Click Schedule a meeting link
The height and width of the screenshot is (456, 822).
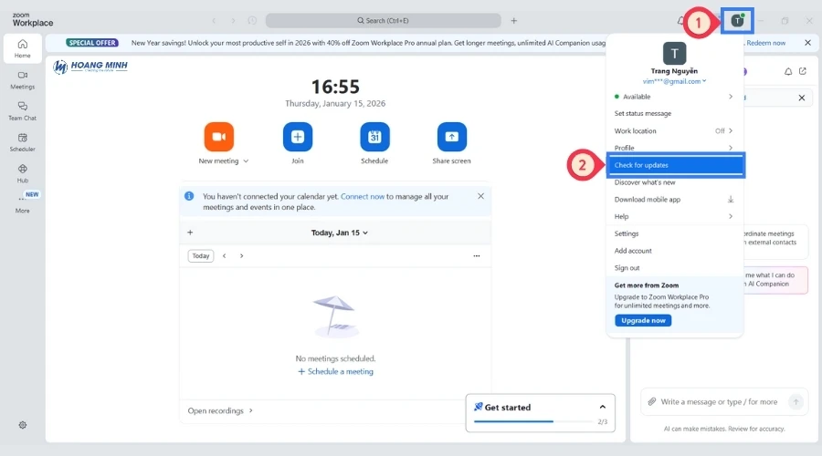tap(335, 372)
